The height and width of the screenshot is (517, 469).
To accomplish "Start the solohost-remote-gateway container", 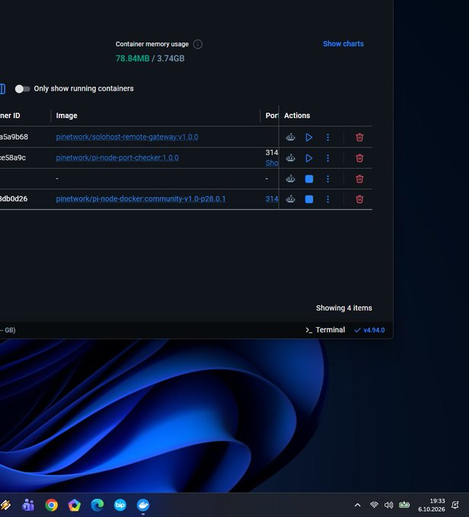I will point(309,137).
